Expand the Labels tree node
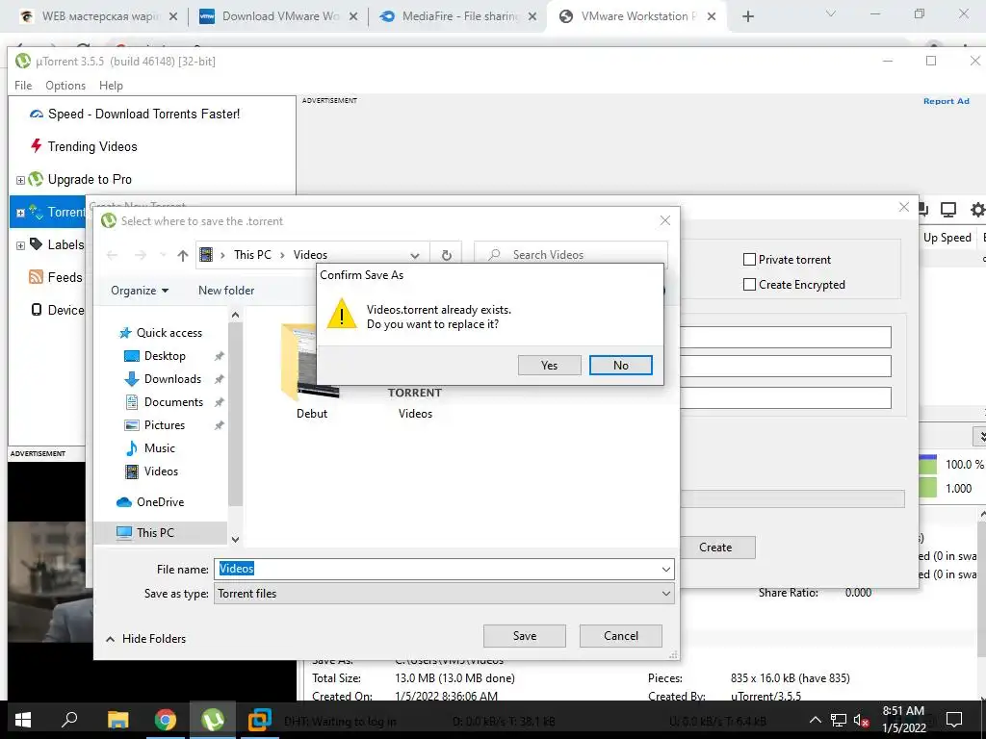This screenshot has height=739, width=986. click(20, 245)
